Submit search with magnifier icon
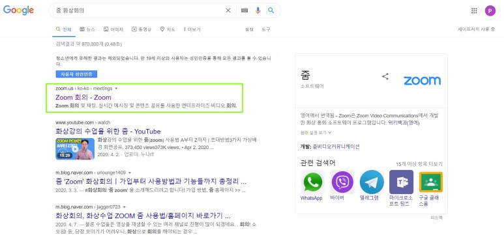Image resolution: width=504 pixels, height=237 pixels. (271, 10)
